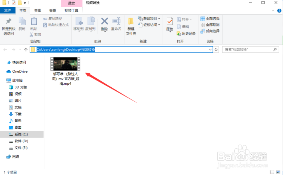Go back with left arrow
Image resolution: width=283 pixels, height=175 pixels.
coord(5,50)
